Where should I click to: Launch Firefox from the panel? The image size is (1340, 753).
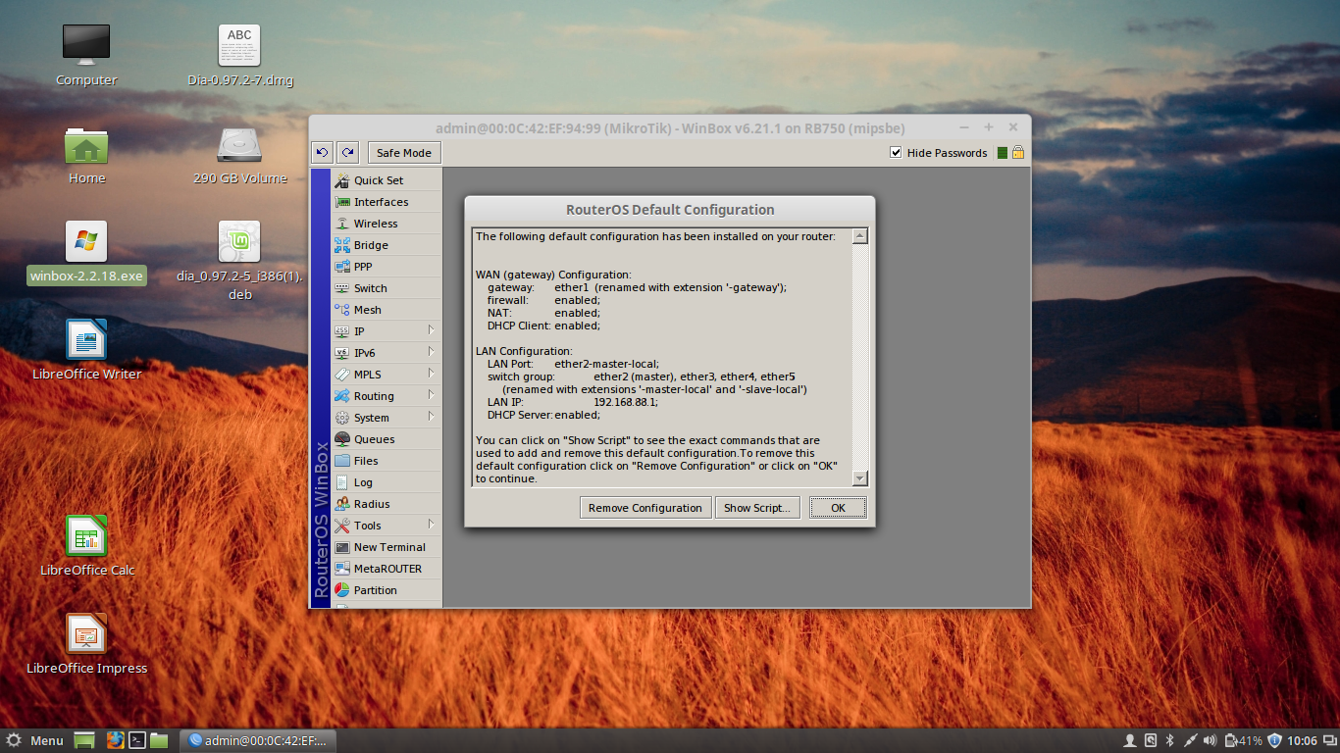click(x=115, y=740)
